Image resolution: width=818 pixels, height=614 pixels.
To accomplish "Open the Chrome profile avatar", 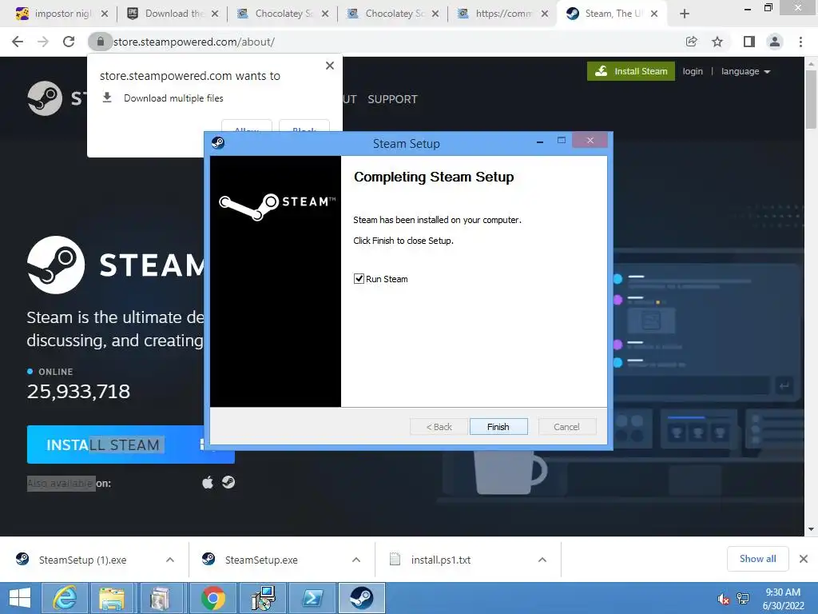I will click(775, 42).
